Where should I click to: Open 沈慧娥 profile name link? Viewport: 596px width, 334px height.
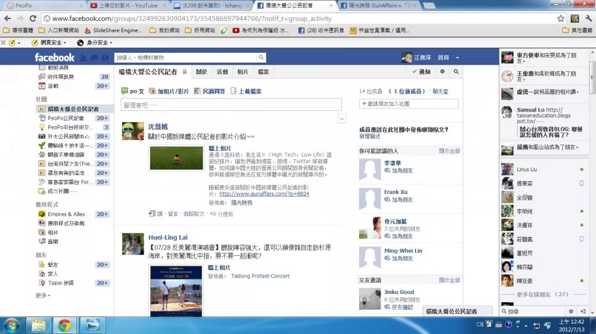158,127
